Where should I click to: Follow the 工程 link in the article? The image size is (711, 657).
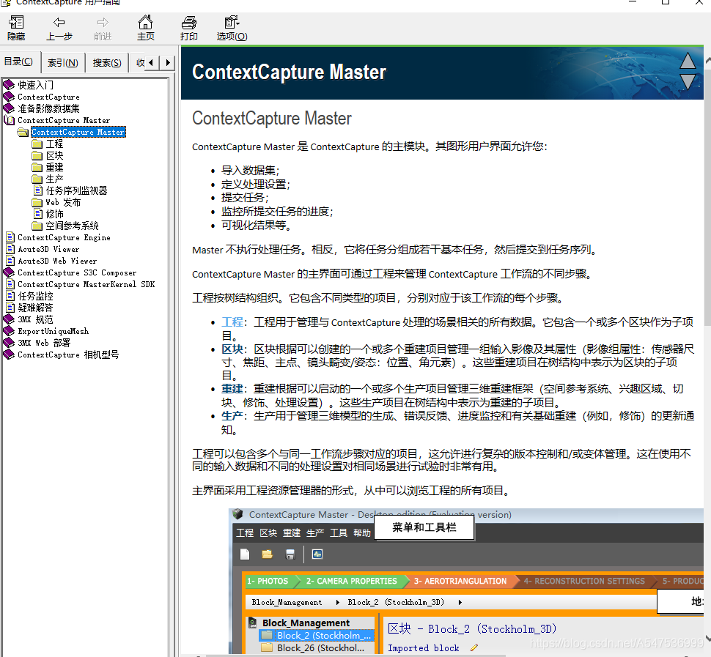click(x=232, y=322)
